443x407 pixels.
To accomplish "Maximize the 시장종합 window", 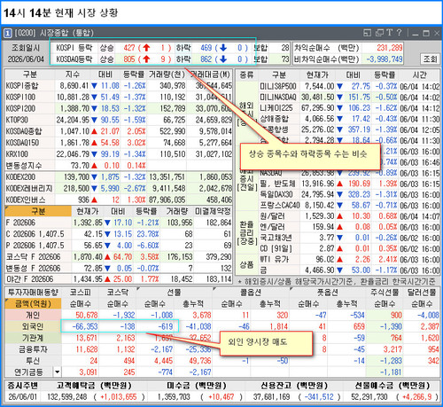I will click(x=426, y=34).
